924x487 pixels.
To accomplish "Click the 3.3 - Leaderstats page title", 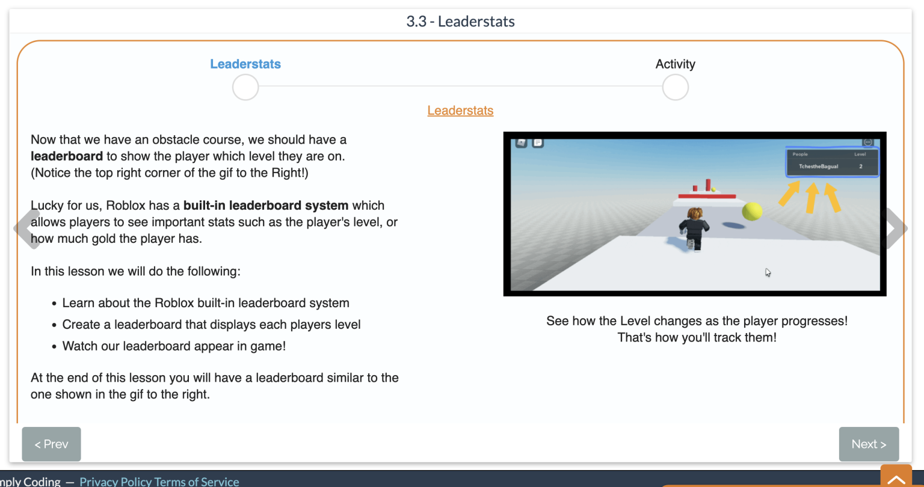I will [x=461, y=21].
